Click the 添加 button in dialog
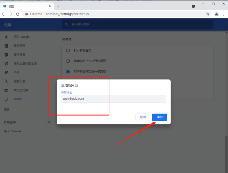The height and width of the screenshot is (173, 228). coord(159,117)
